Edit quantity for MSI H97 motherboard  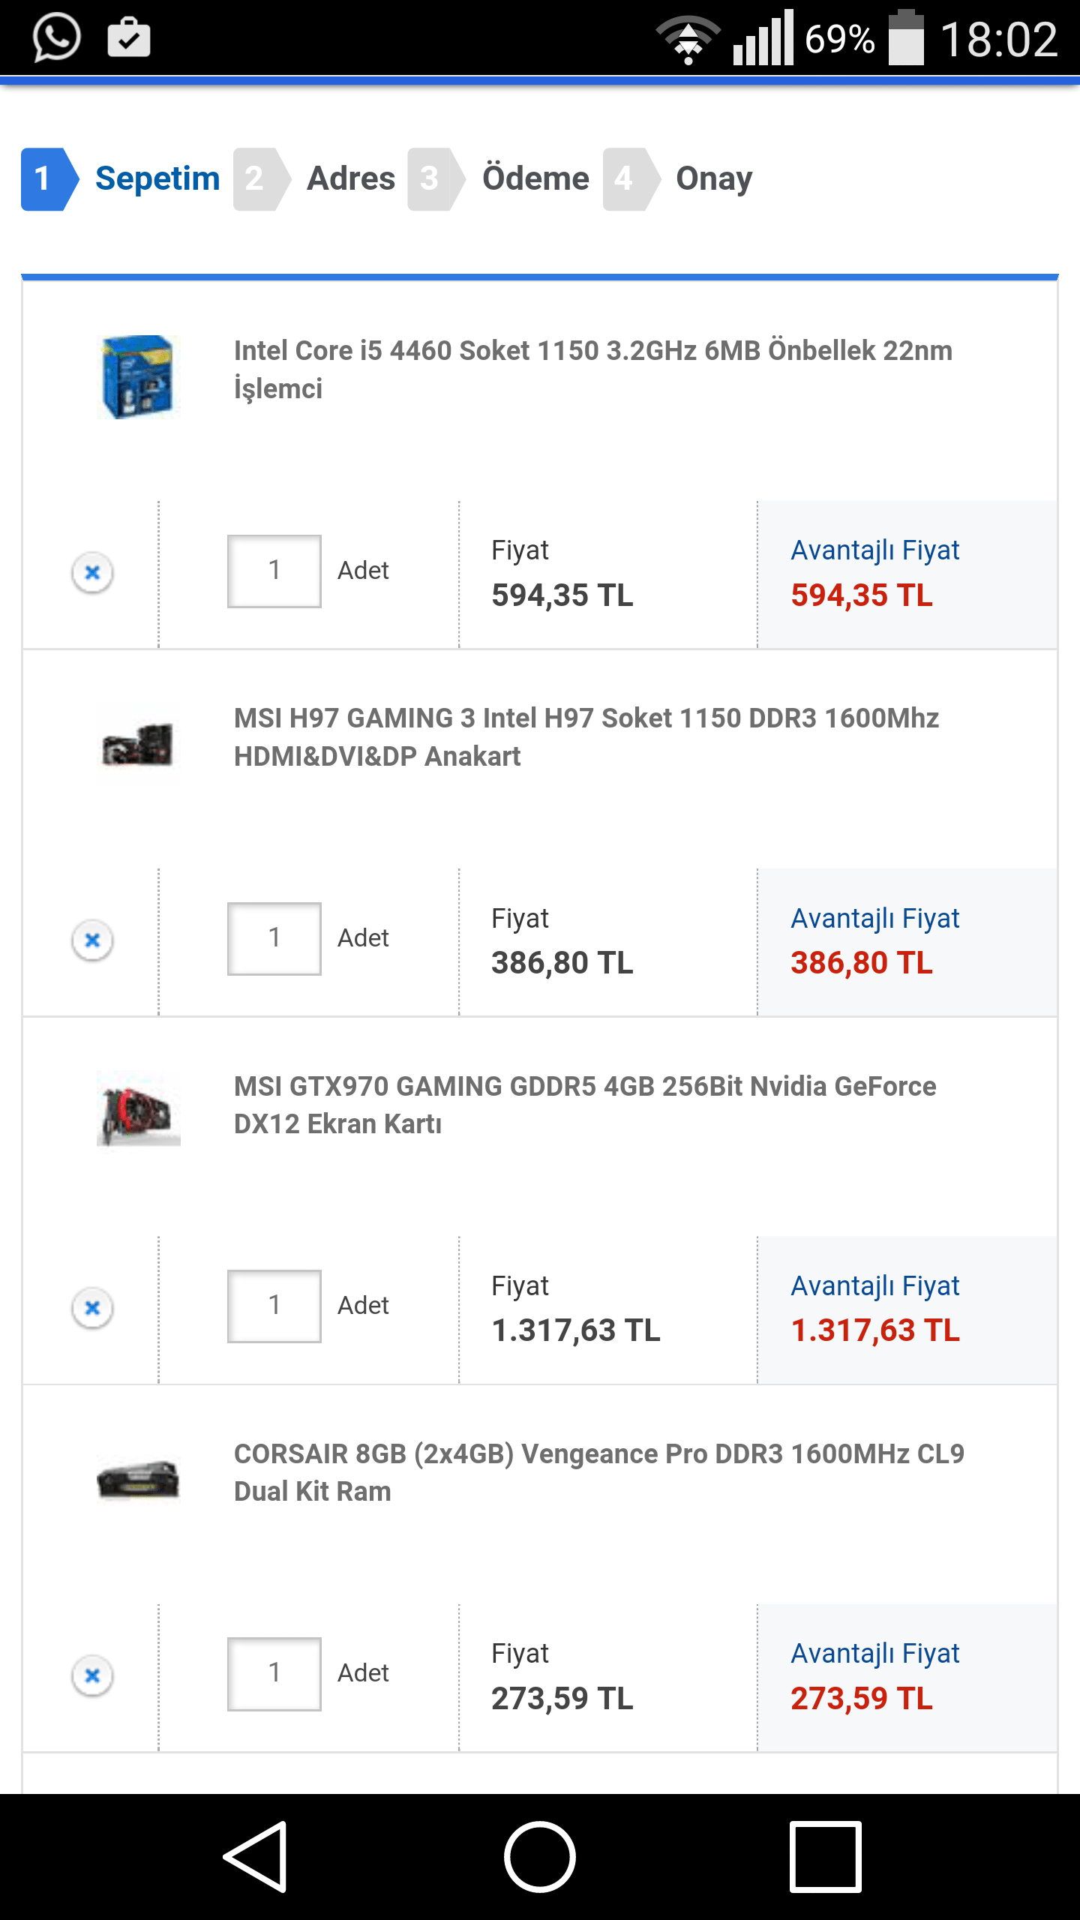pyautogui.click(x=274, y=938)
